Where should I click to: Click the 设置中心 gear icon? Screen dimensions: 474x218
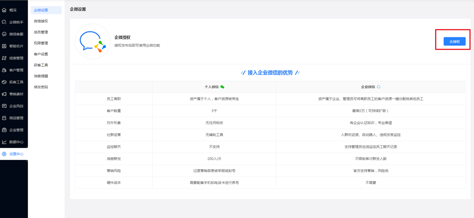tap(4, 154)
